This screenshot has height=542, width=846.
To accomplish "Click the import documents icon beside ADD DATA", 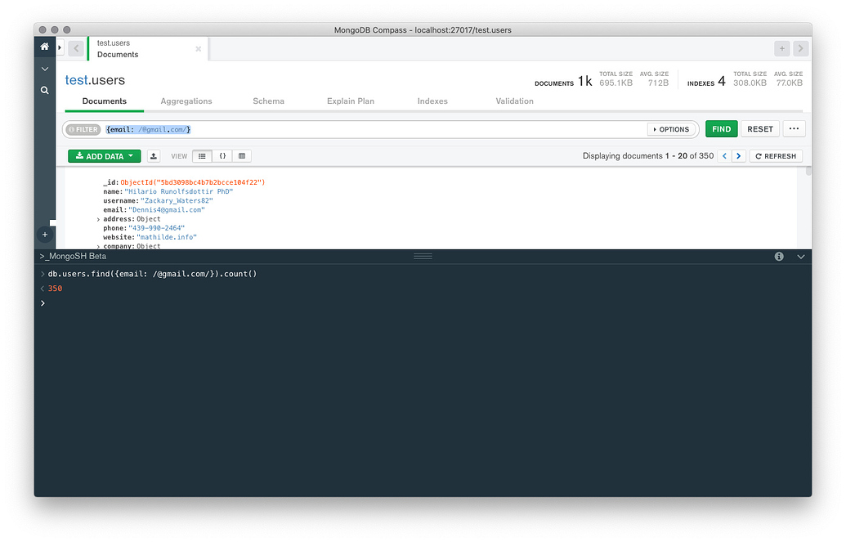I will point(154,155).
